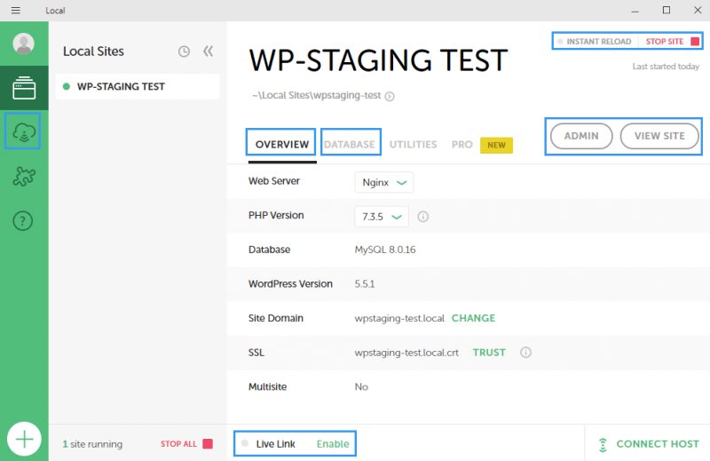Click the Last started today text
This screenshot has height=461, width=710.
click(x=666, y=67)
